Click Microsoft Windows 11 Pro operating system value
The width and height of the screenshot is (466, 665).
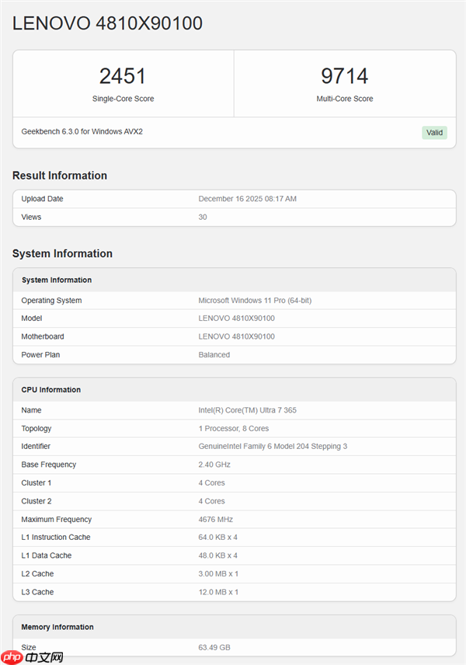255,301
